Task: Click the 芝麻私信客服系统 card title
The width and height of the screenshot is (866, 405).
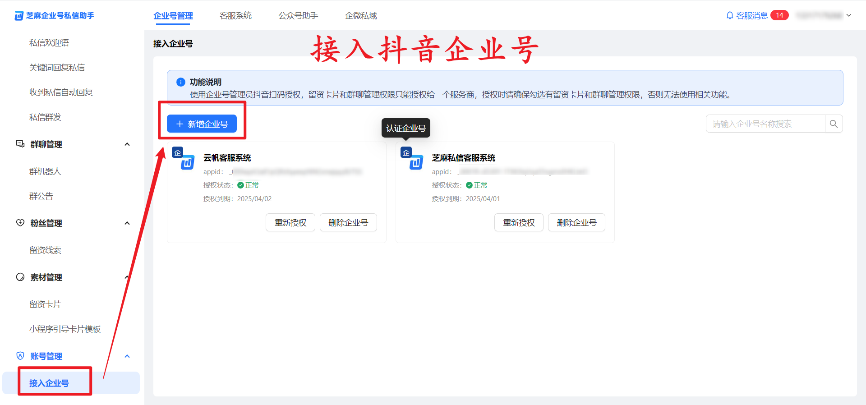Action: (x=463, y=158)
